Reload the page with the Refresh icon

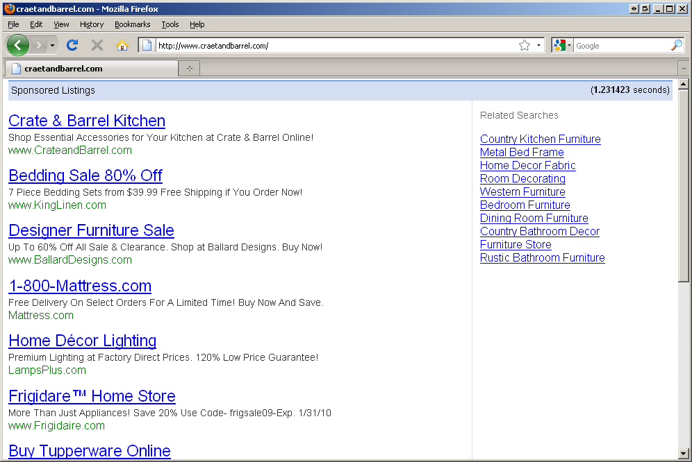click(x=72, y=45)
